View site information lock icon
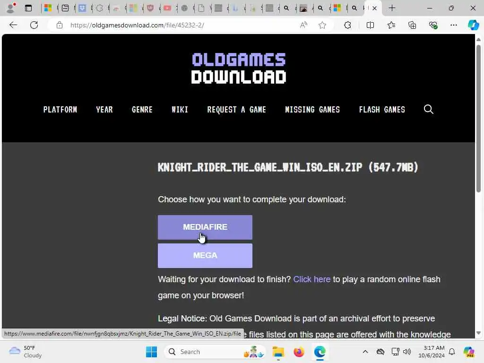The height and width of the screenshot is (363, 484). pos(60,25)
